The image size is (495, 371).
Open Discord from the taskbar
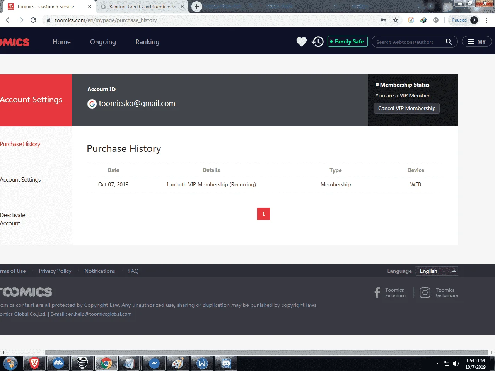coord(226,363)
